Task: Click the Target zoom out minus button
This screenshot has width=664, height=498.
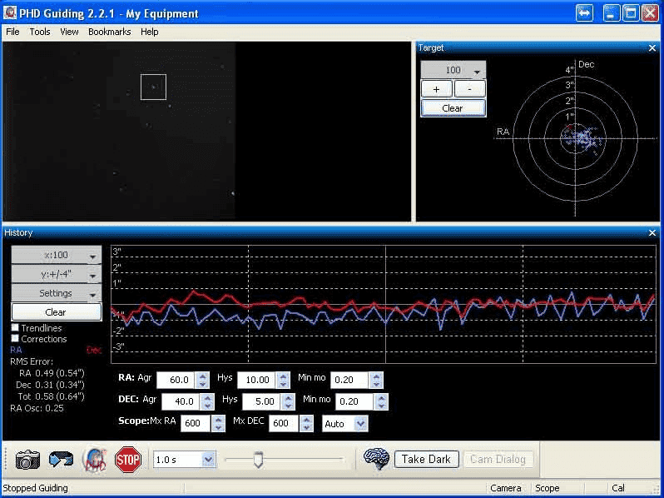Action: click(x=469, y=89)
